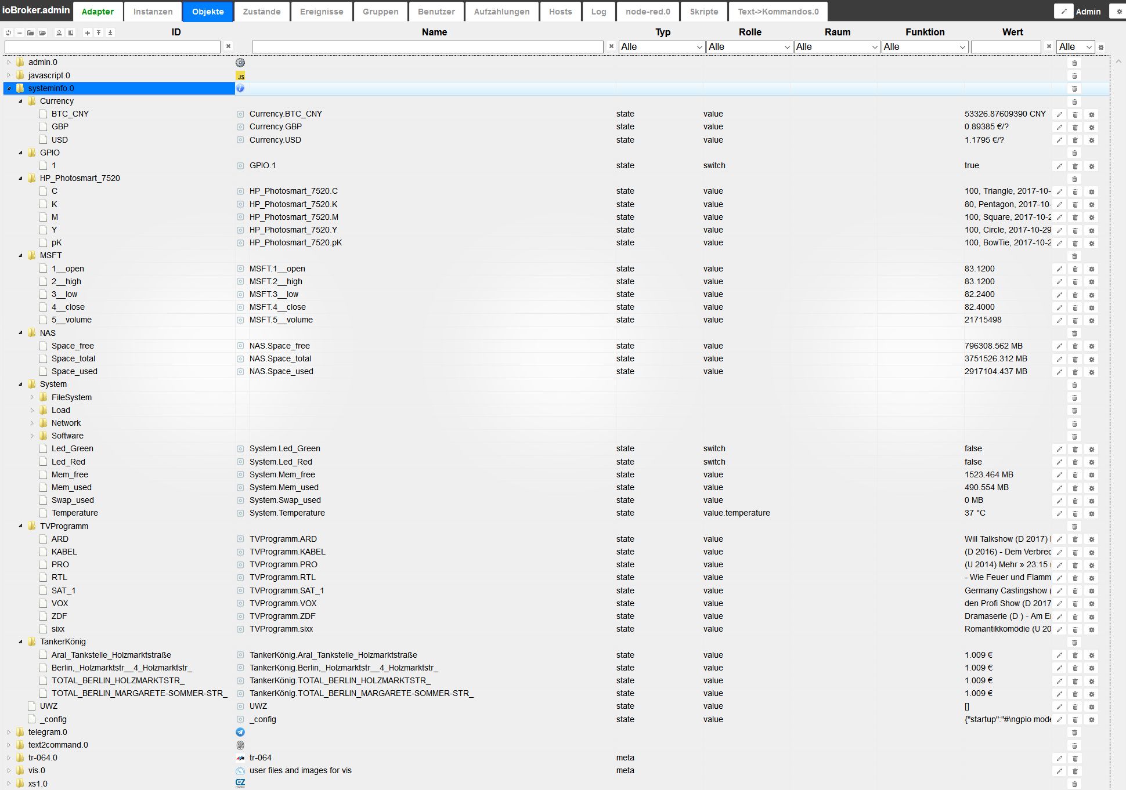
Task: Delete the GBP currency state
Action: pos(1074,128)
